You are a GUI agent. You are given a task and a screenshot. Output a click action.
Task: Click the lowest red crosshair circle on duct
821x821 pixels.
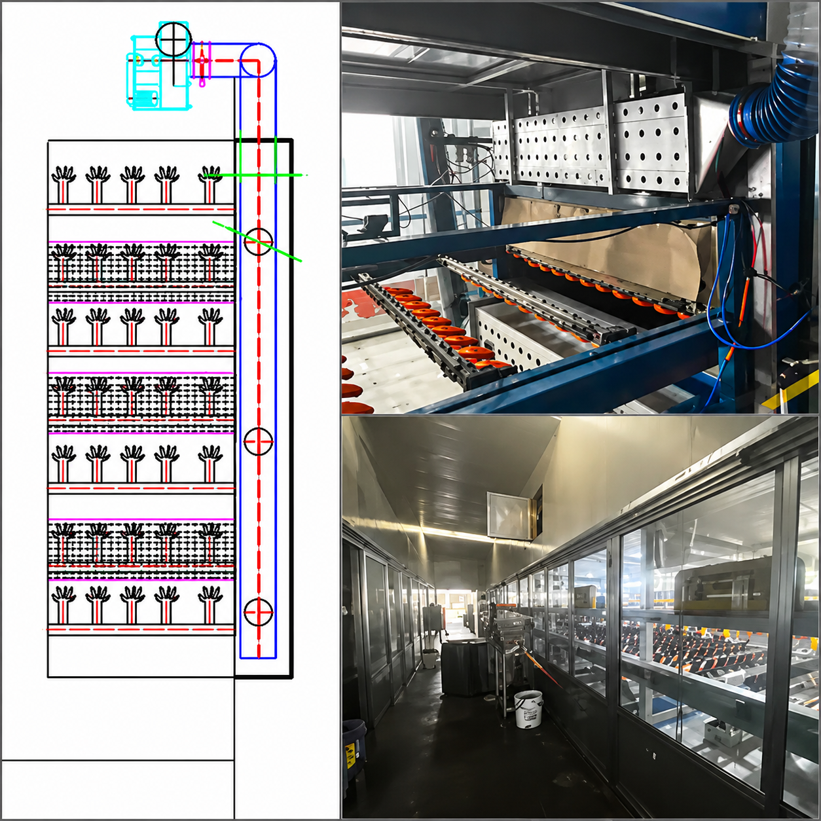click(258, 612)
